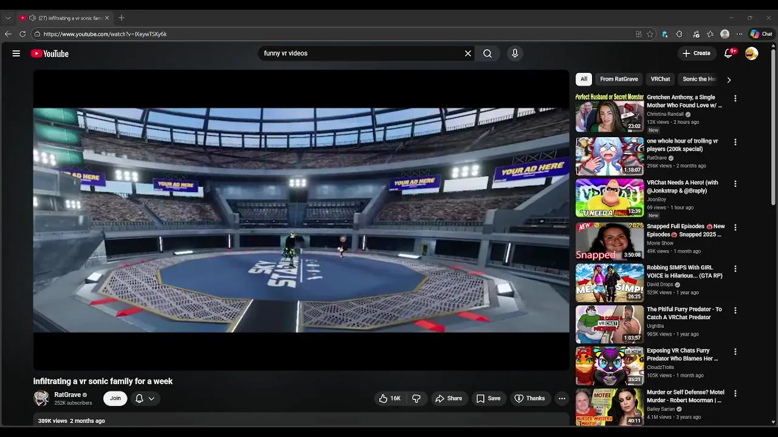Mute the tab using speaker icon

pos(32,18)
